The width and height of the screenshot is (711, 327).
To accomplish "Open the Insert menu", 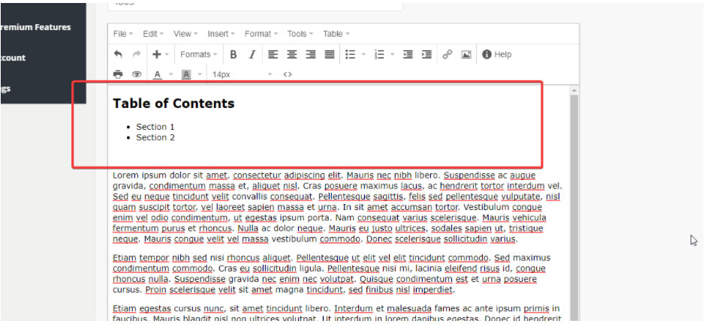I will (221, 34).
